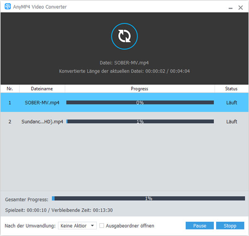This screenshot has height=236, width=249.
Task: Click the Datei: SOBER-MV.mp4 label
Action: (124, 63)
